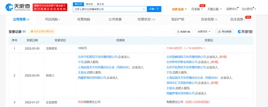Clear the search box with the X icon
The height and width of the screenshot is (107, 268).
click(x=144, y=9)
